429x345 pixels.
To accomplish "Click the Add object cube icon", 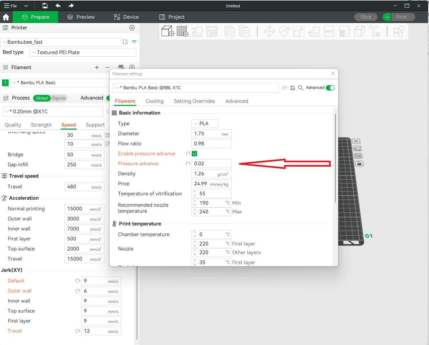I will (167, 31).
